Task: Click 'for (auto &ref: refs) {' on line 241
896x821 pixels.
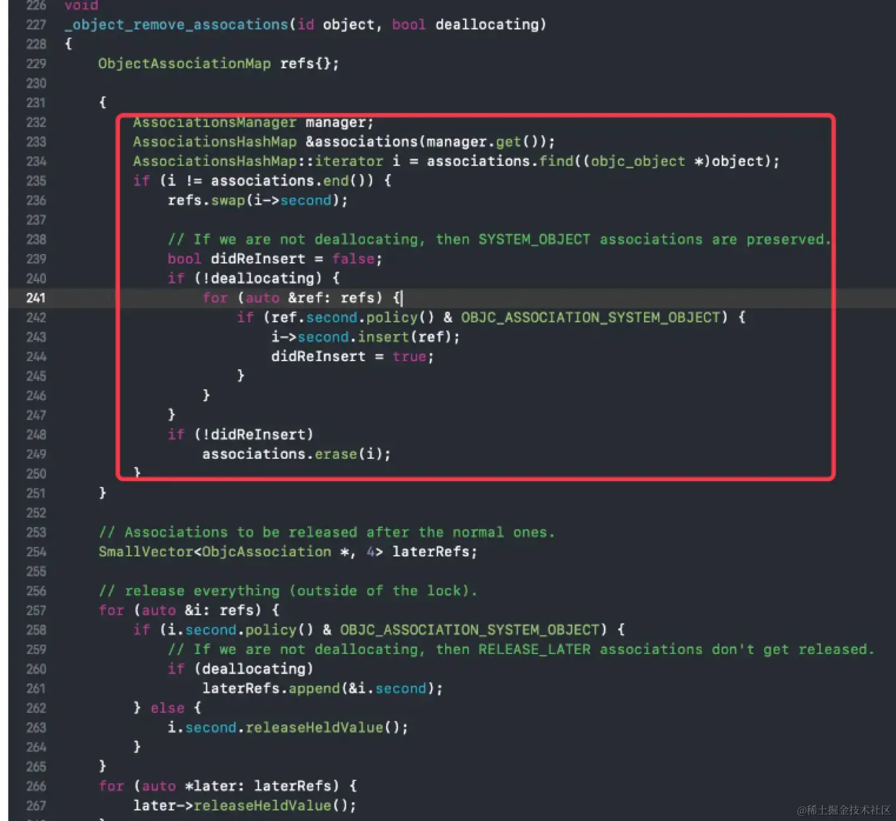Action: (301, 298)
